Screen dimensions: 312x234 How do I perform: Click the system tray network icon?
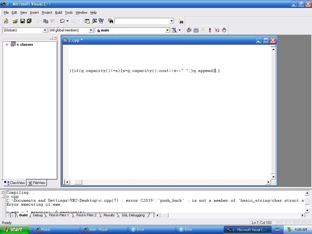pyautogui.click(x=289, y=230)
